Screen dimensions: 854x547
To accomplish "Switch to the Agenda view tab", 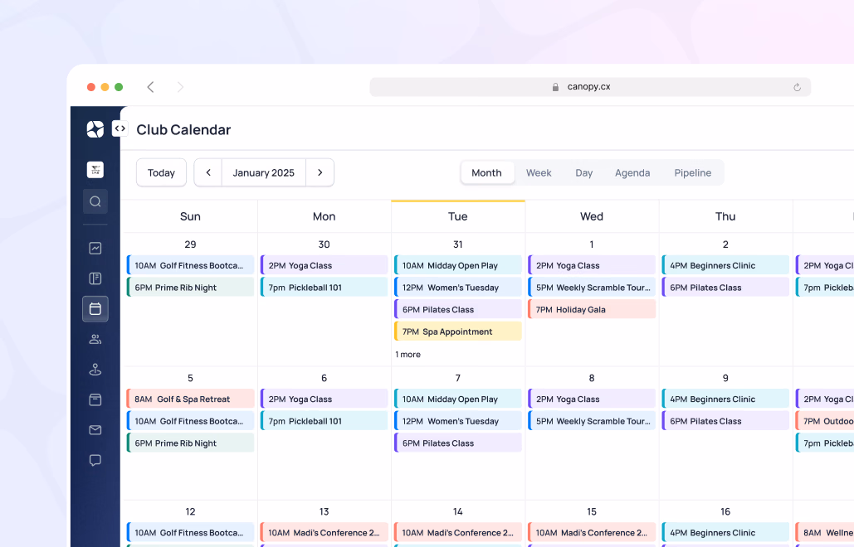I will (632, 172).
